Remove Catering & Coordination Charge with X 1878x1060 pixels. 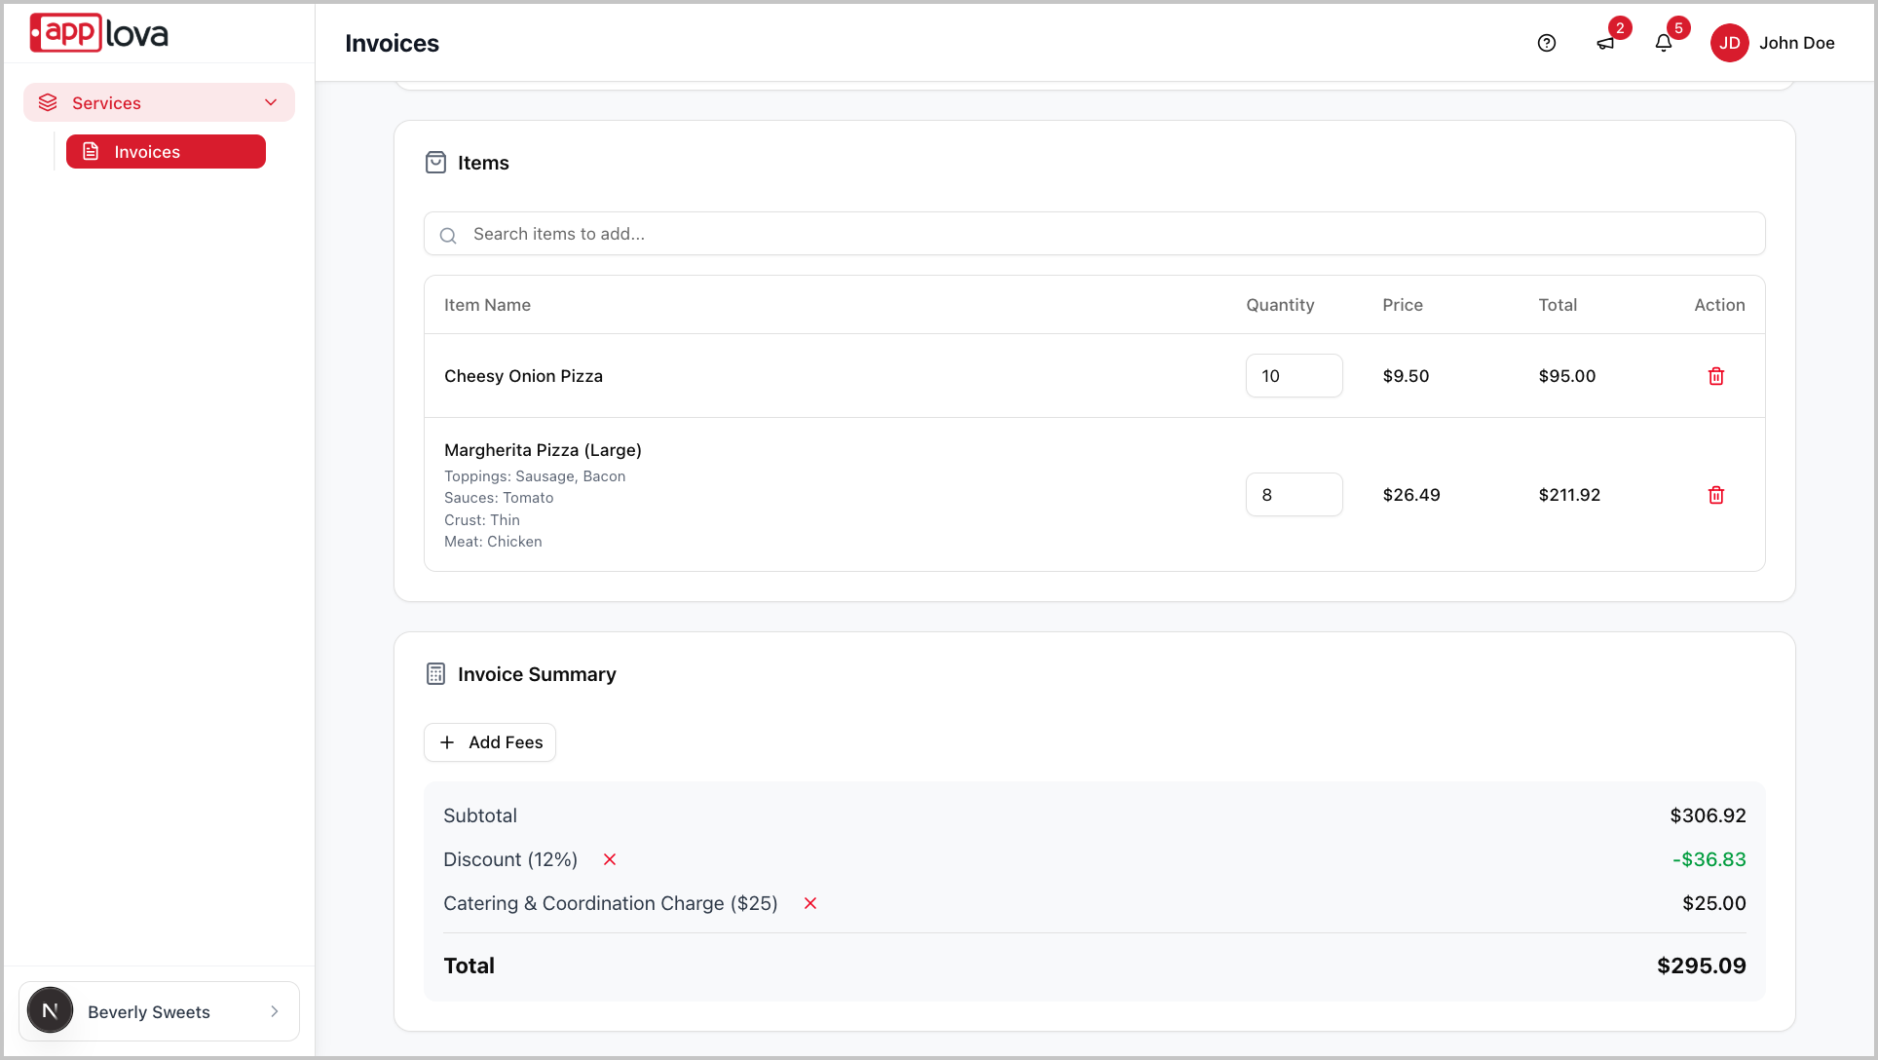pos(810,903)
